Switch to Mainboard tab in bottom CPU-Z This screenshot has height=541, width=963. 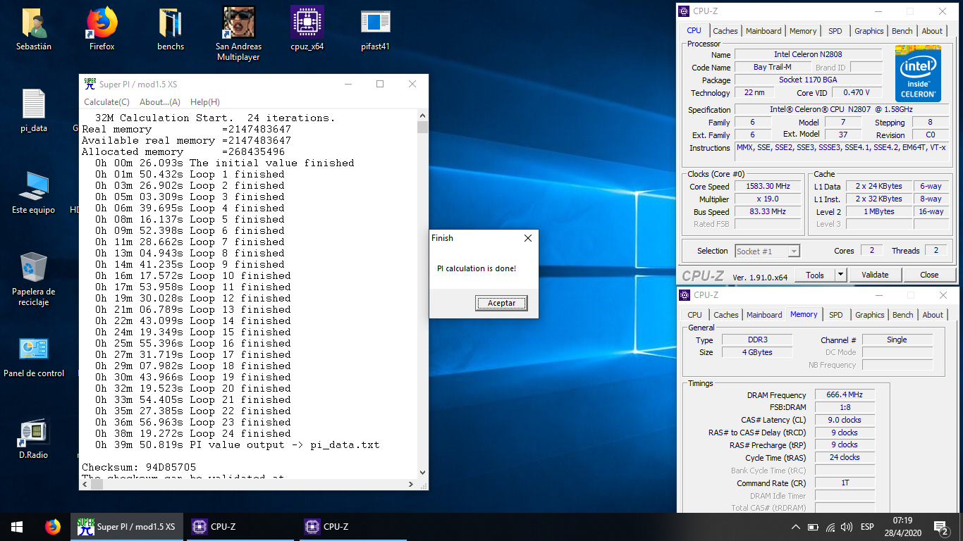[x=764, y=315]
